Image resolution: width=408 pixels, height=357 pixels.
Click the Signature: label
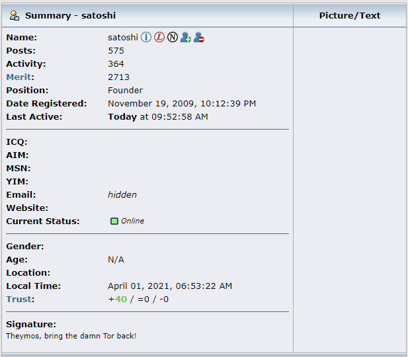[x=31, y=324]
